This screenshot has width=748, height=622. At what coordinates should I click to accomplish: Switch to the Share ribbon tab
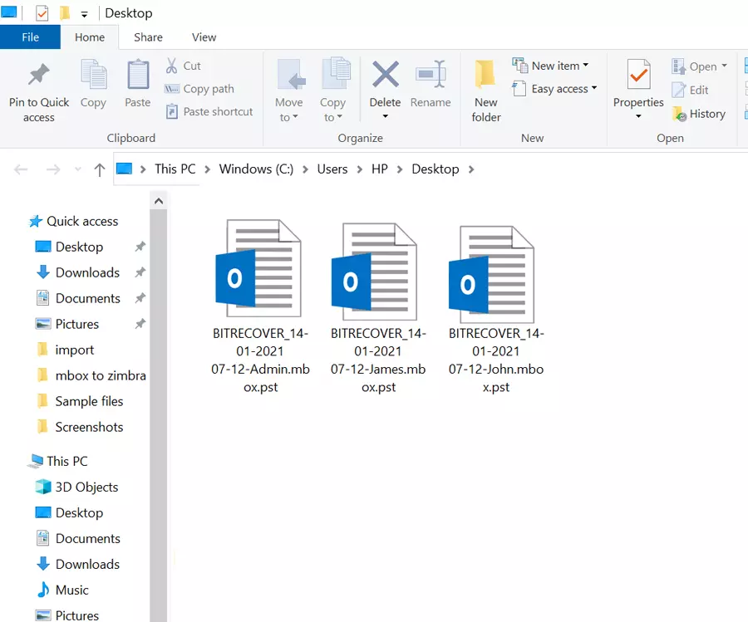click(x=148, y=37)
